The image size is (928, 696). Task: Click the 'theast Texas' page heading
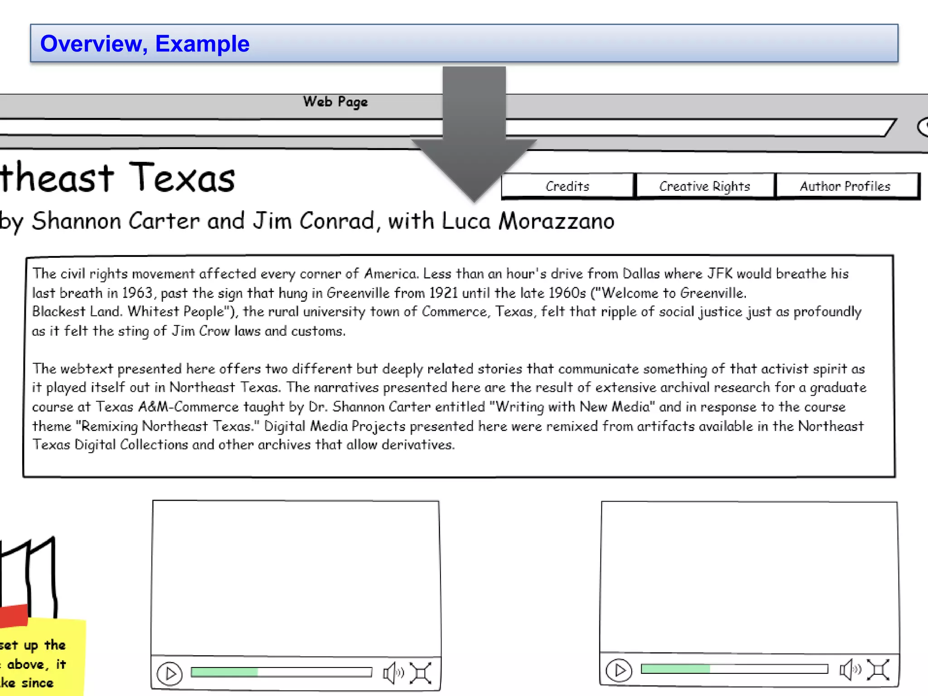[x=117, y=178]
